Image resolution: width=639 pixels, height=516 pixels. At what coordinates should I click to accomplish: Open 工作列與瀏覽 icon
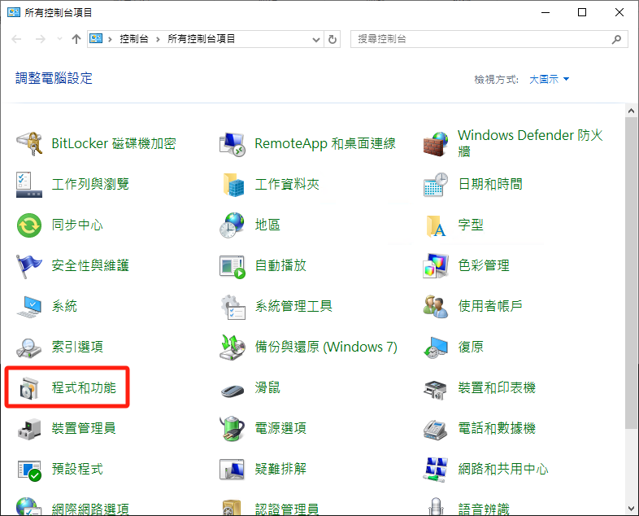coord(29,185)
